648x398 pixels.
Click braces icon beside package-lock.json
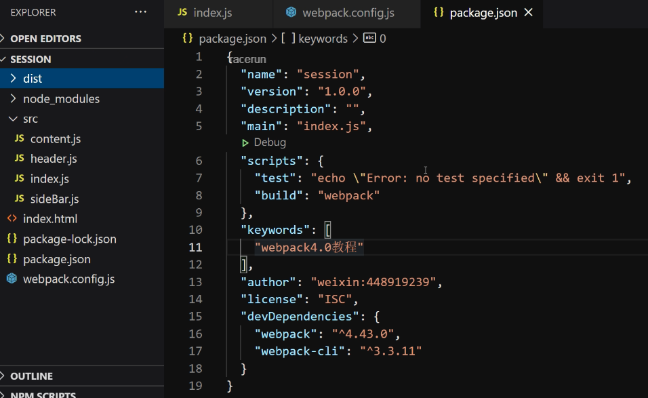pyautogui.click(x=12, y=239)
